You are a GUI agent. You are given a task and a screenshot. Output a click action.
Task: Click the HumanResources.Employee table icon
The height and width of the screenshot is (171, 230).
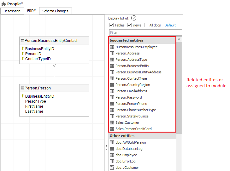pyautogui.click(x=112, y=47)
